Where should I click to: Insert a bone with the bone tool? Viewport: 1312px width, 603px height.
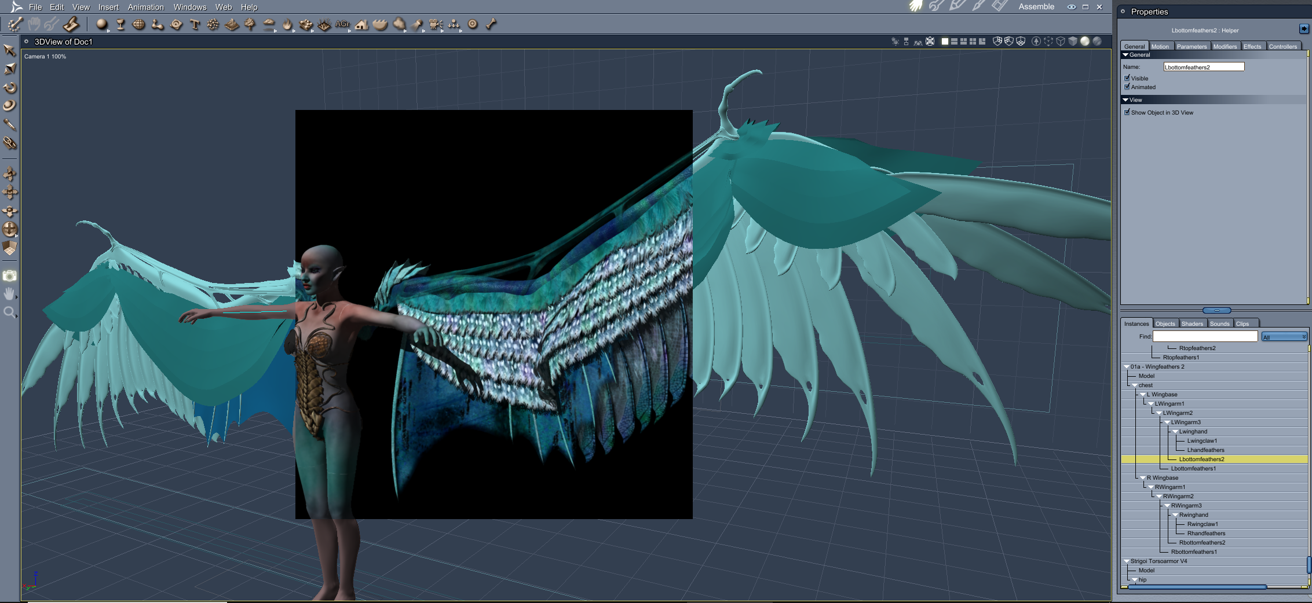coord(491,24)
